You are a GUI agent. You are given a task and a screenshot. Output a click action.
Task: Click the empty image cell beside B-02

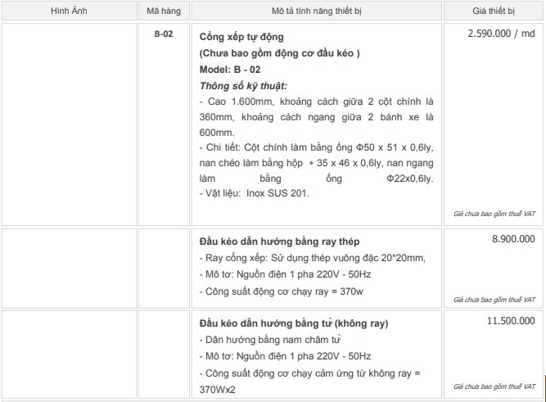point(68,123)
